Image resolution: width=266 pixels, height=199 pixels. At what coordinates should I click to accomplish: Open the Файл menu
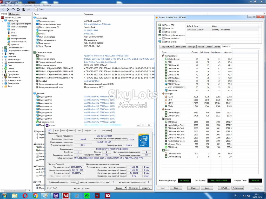pos(4,5)
